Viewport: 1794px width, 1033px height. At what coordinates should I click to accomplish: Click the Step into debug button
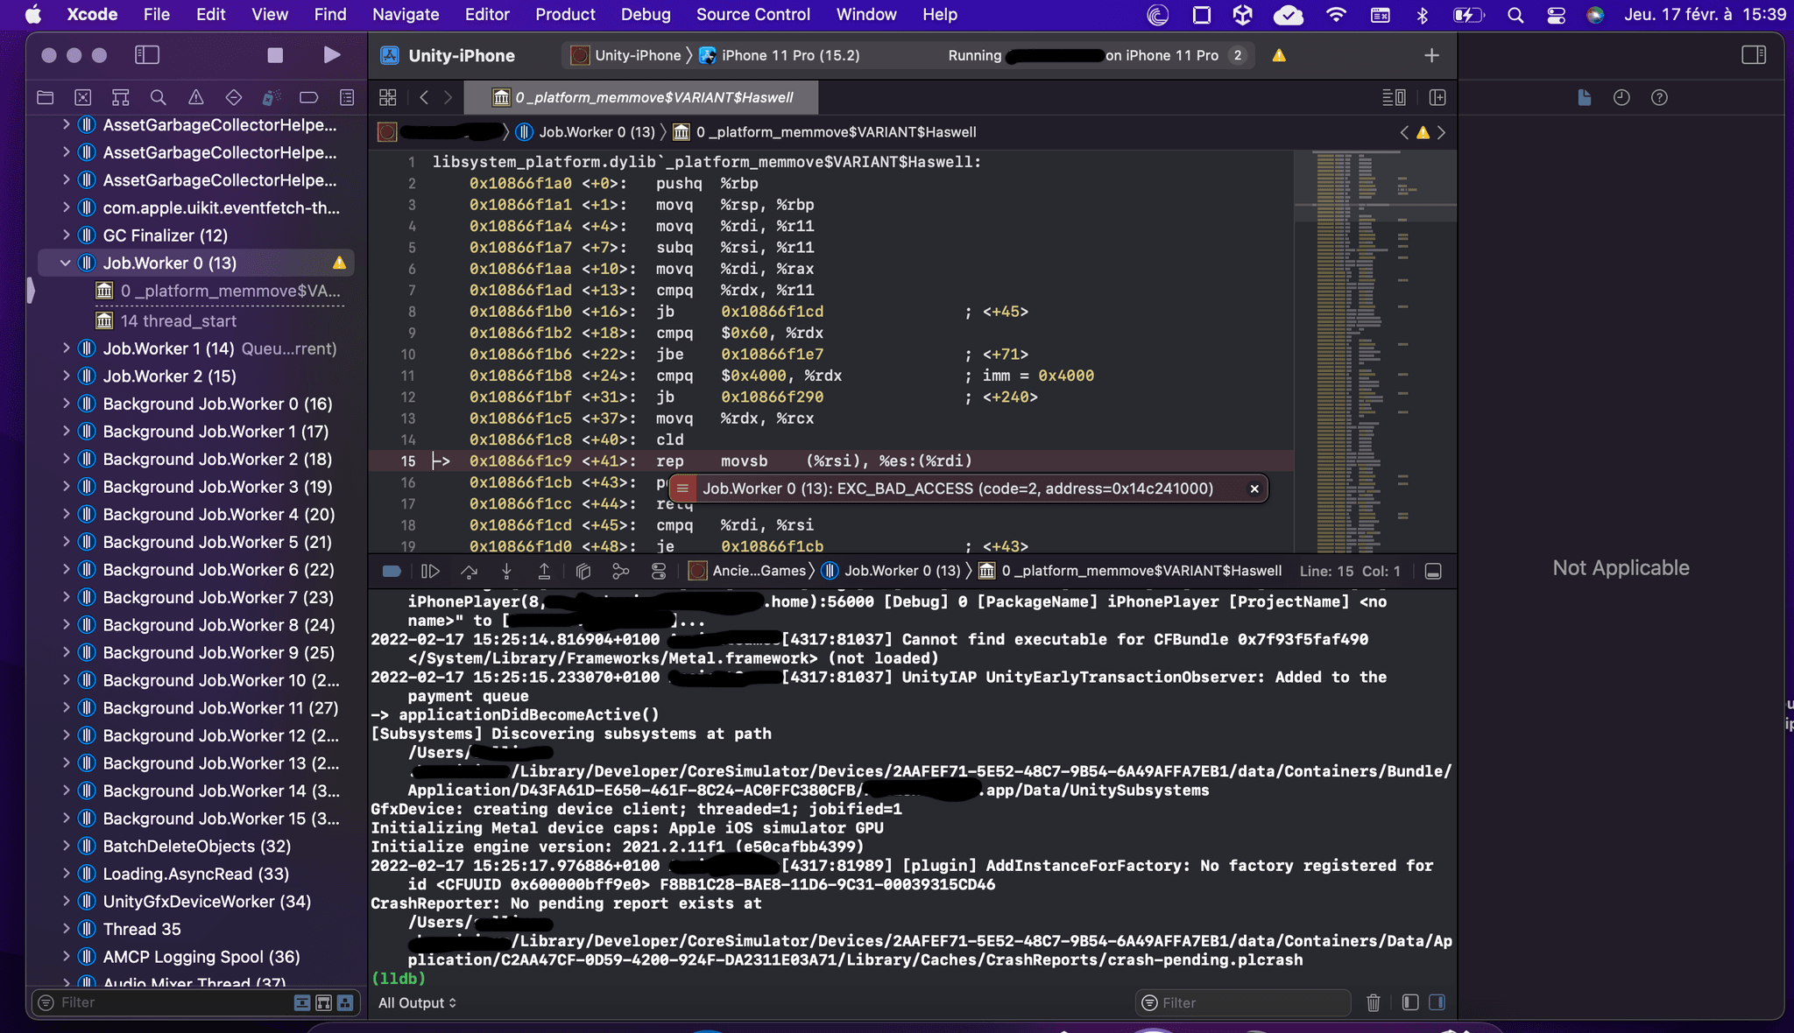[x=506, y=571]
